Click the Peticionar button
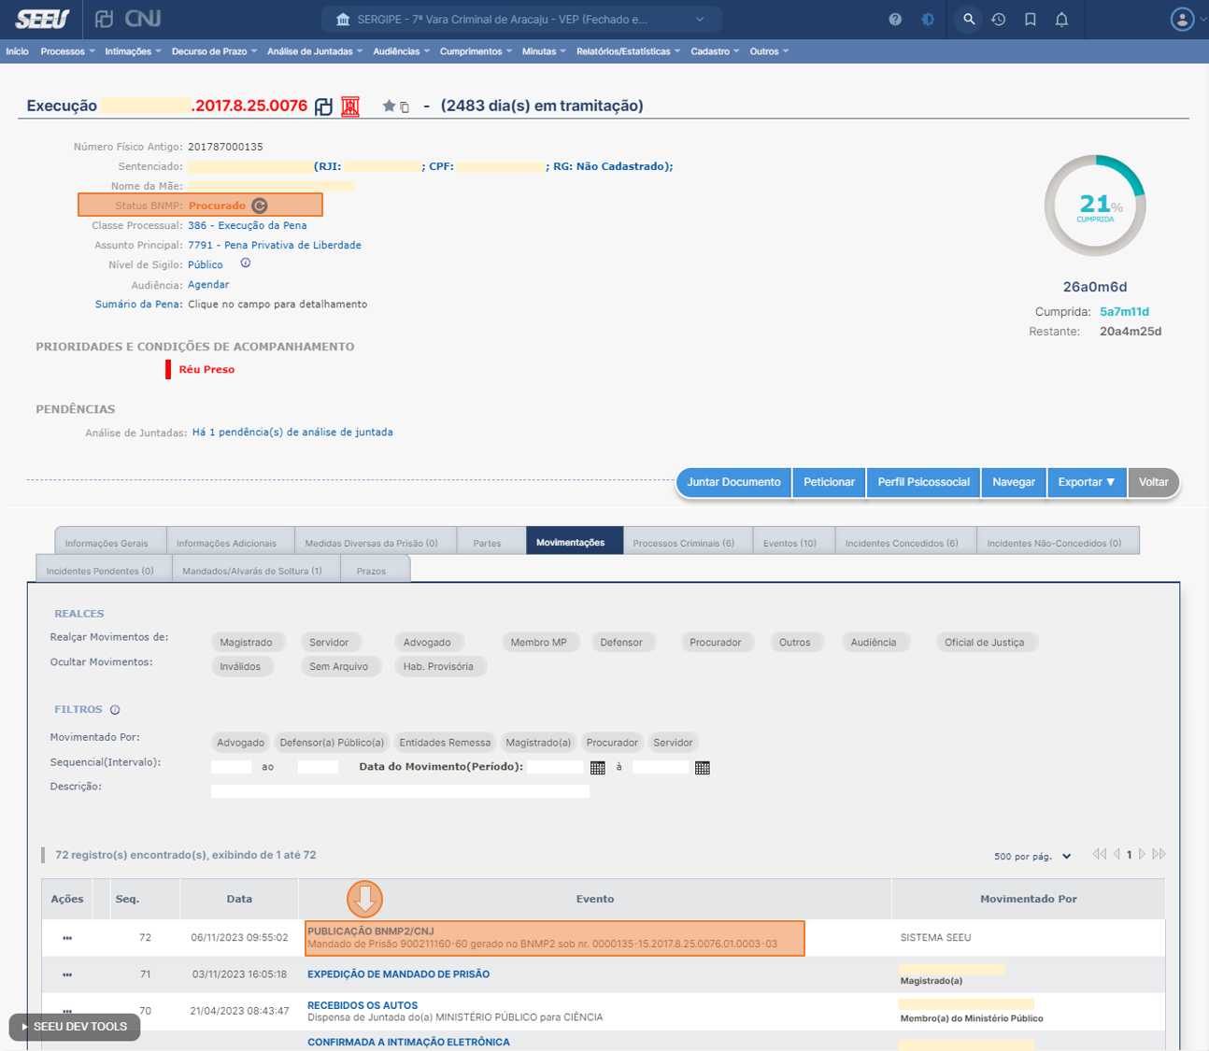Screen dimensions: 1209x1051 tap(829, 482)
